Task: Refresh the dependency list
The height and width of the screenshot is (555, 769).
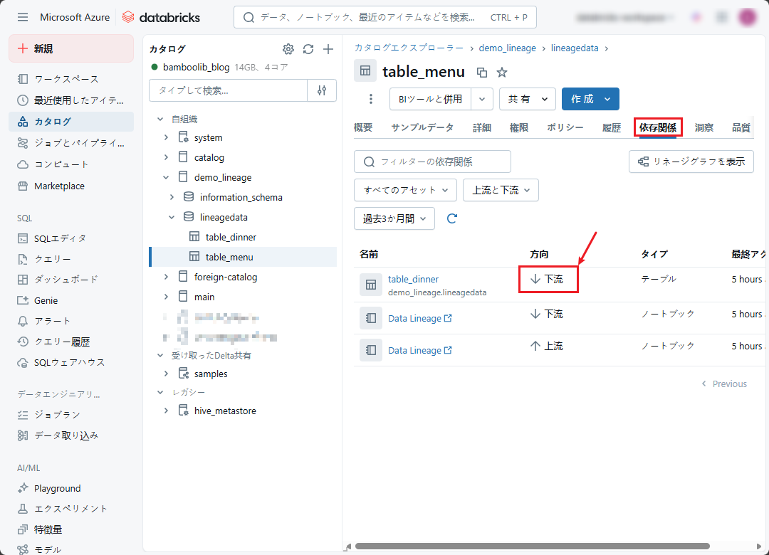Action: click(452, 218)
